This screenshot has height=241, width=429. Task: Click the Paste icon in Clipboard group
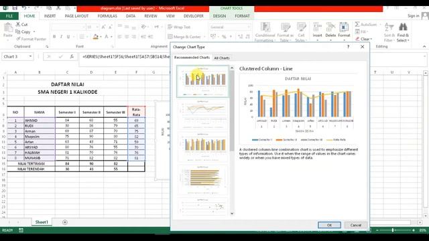pyautogui.click(x=8, y=27)
